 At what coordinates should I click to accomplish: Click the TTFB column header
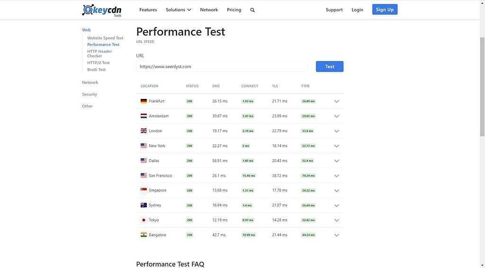(305, 86)
